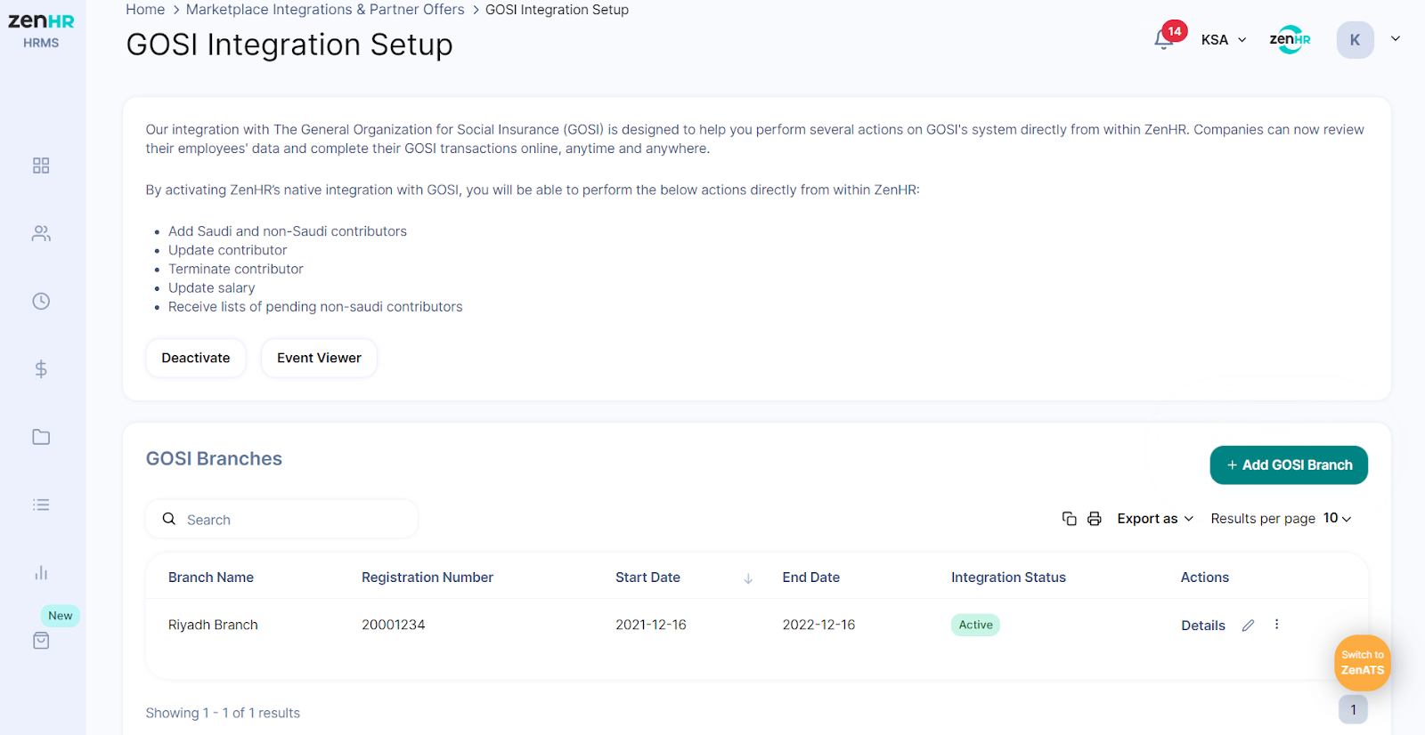Click the New badge in sidebar
1425x735 pixels.
click(x=61, y=616)
